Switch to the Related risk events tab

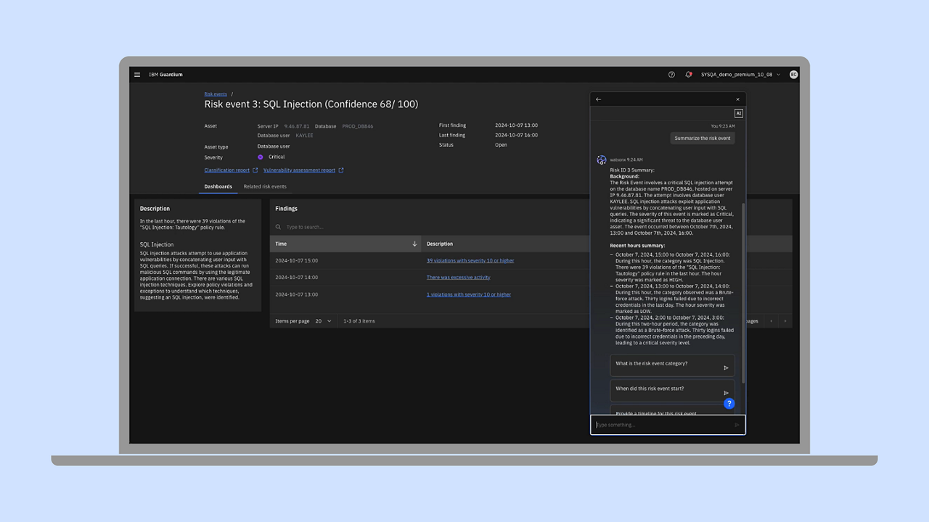point(265,186)
